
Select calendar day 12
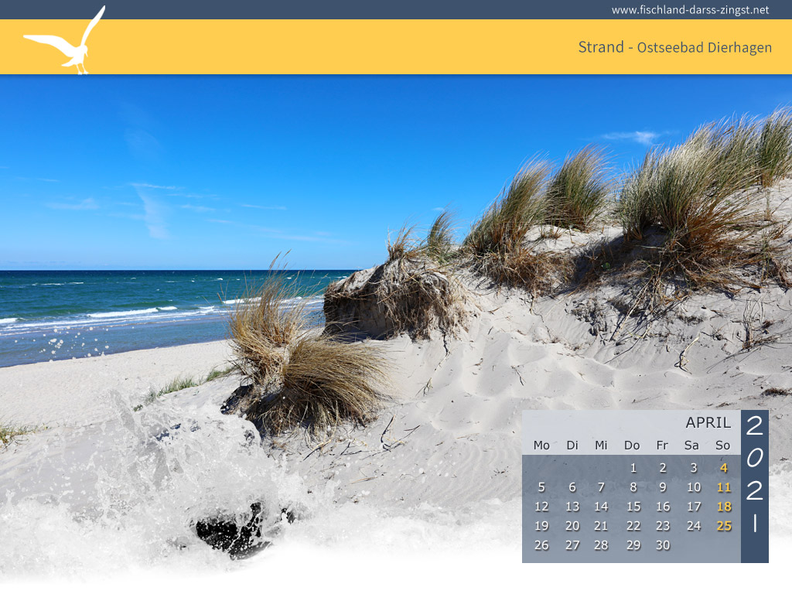541,506
